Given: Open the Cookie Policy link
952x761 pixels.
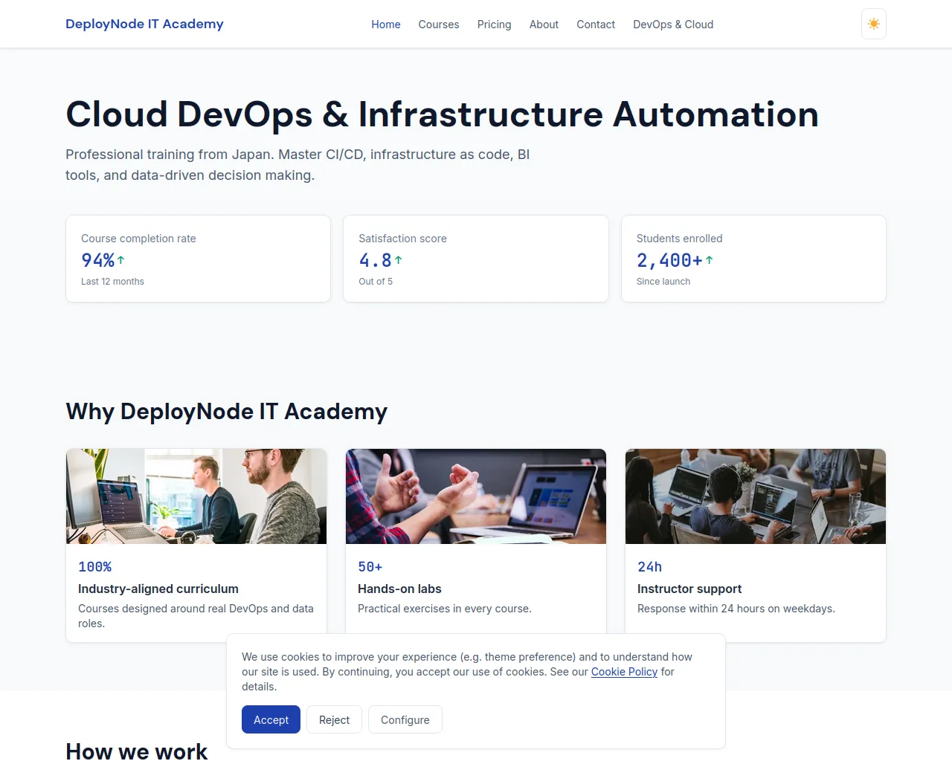Looking at the screenshot, I should (624, 672).
